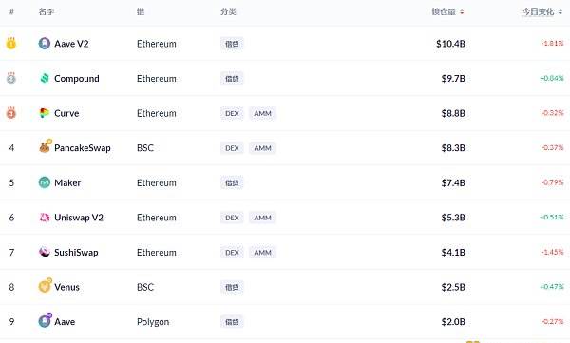Click the Maker teal logo icon
The height and width of the screenshot is (343, 570).
[x=45, y=182]
